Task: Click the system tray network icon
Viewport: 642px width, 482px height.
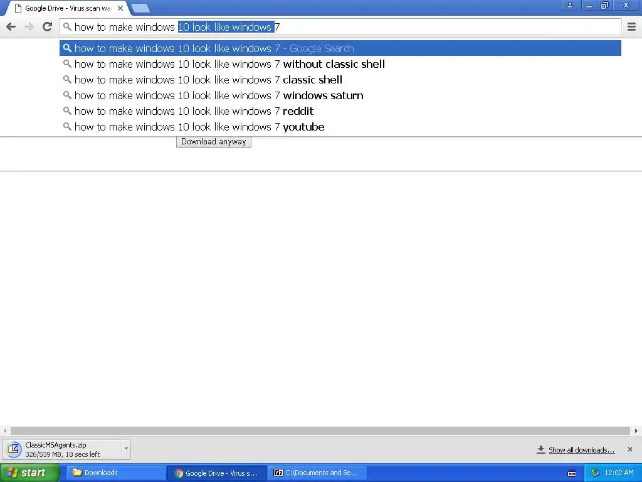Action: click(595, 473)
